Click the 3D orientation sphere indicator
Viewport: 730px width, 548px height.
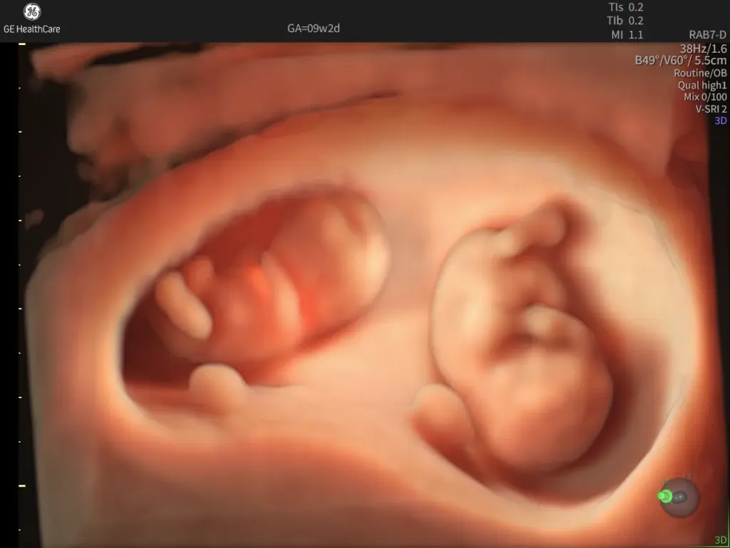click(x=679, y=497)
